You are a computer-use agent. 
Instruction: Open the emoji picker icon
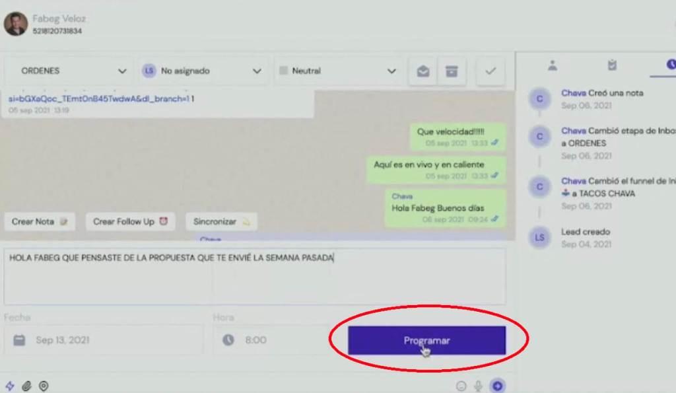click(x=461, y=386)
